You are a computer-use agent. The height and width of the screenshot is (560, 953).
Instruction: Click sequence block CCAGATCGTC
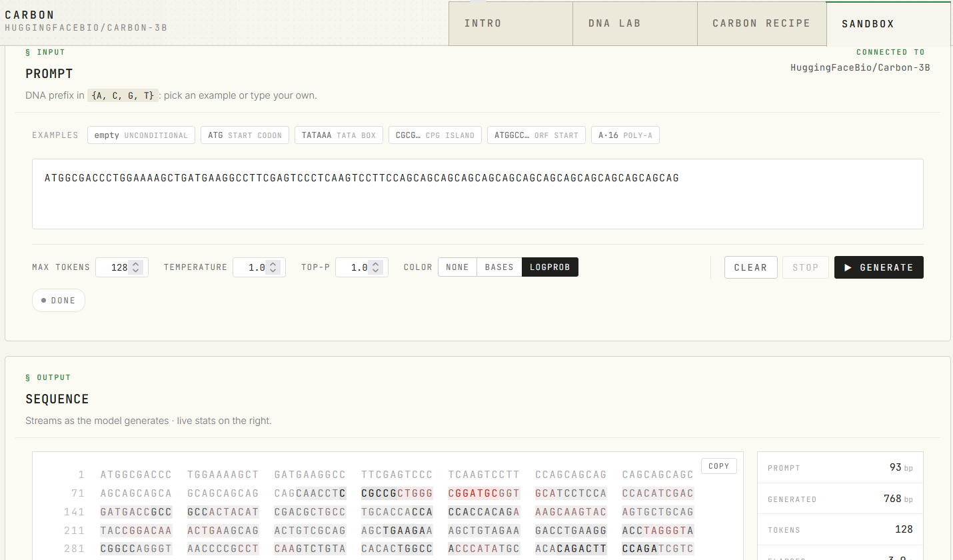658,549
